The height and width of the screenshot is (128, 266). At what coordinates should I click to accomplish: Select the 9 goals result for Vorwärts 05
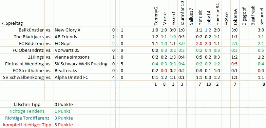coord(121,50)
